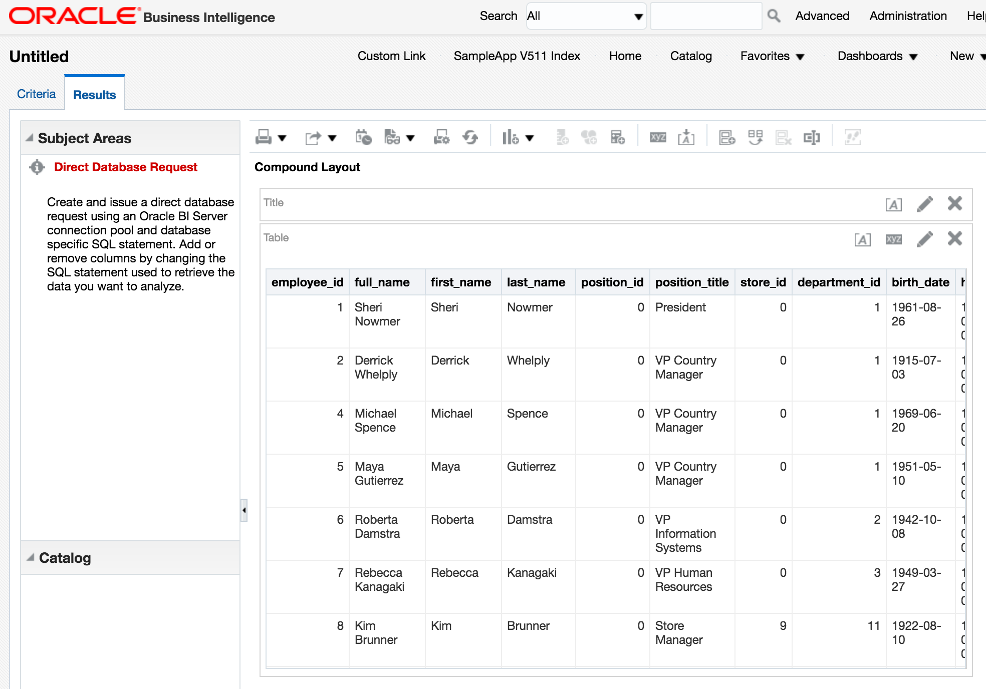Click the search magnifier icon
This screenshot has height=689, width=986.
774,16
